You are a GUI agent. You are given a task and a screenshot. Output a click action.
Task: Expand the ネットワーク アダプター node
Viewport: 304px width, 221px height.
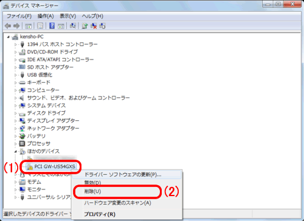[x=16, y=128]
